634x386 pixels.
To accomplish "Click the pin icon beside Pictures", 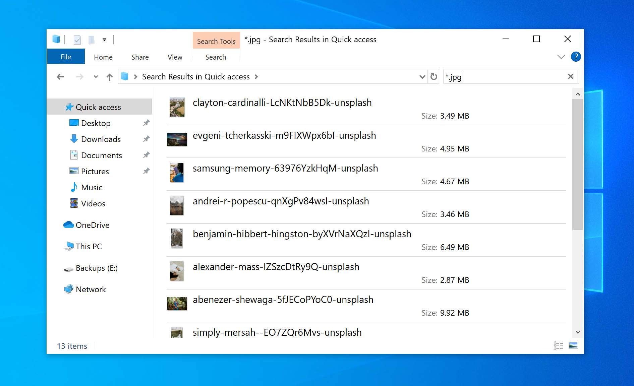I will click(146, 171).
